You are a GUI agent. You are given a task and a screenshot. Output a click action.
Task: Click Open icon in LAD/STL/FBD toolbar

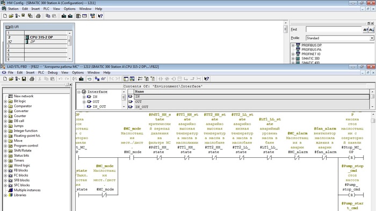(11, 78)
